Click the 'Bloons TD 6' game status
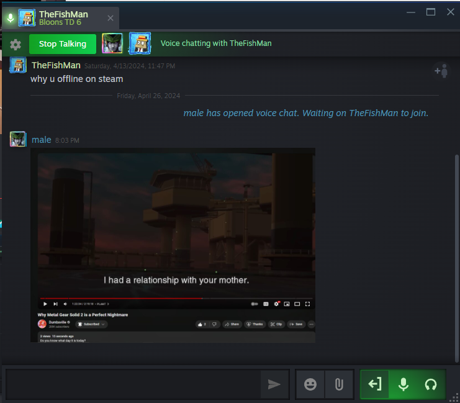This screenshot has height=403, width=460. (x=60, y=22)
